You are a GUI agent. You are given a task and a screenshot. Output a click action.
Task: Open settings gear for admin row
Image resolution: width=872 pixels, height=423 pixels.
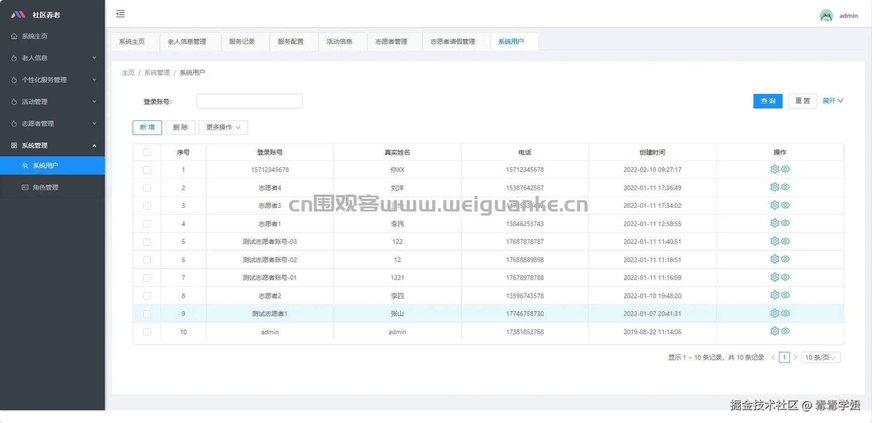(774, 331)
